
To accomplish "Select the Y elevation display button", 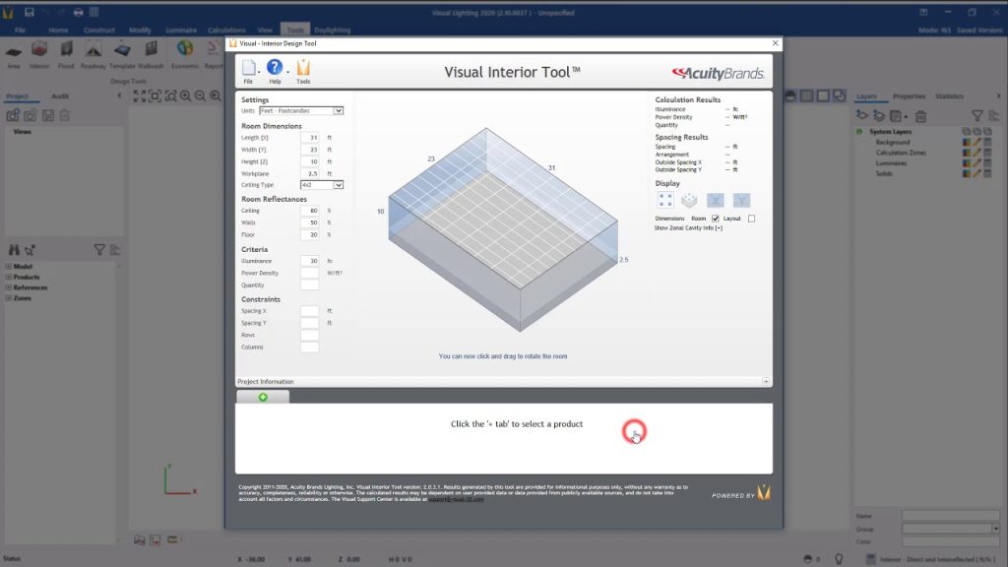I will pos(741,201).
